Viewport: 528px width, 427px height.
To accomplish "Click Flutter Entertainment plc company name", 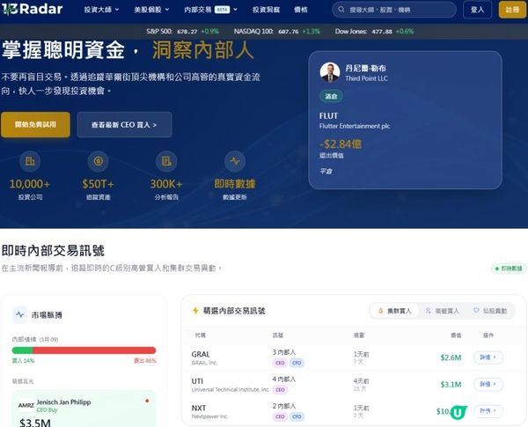I will click(355, 126).
